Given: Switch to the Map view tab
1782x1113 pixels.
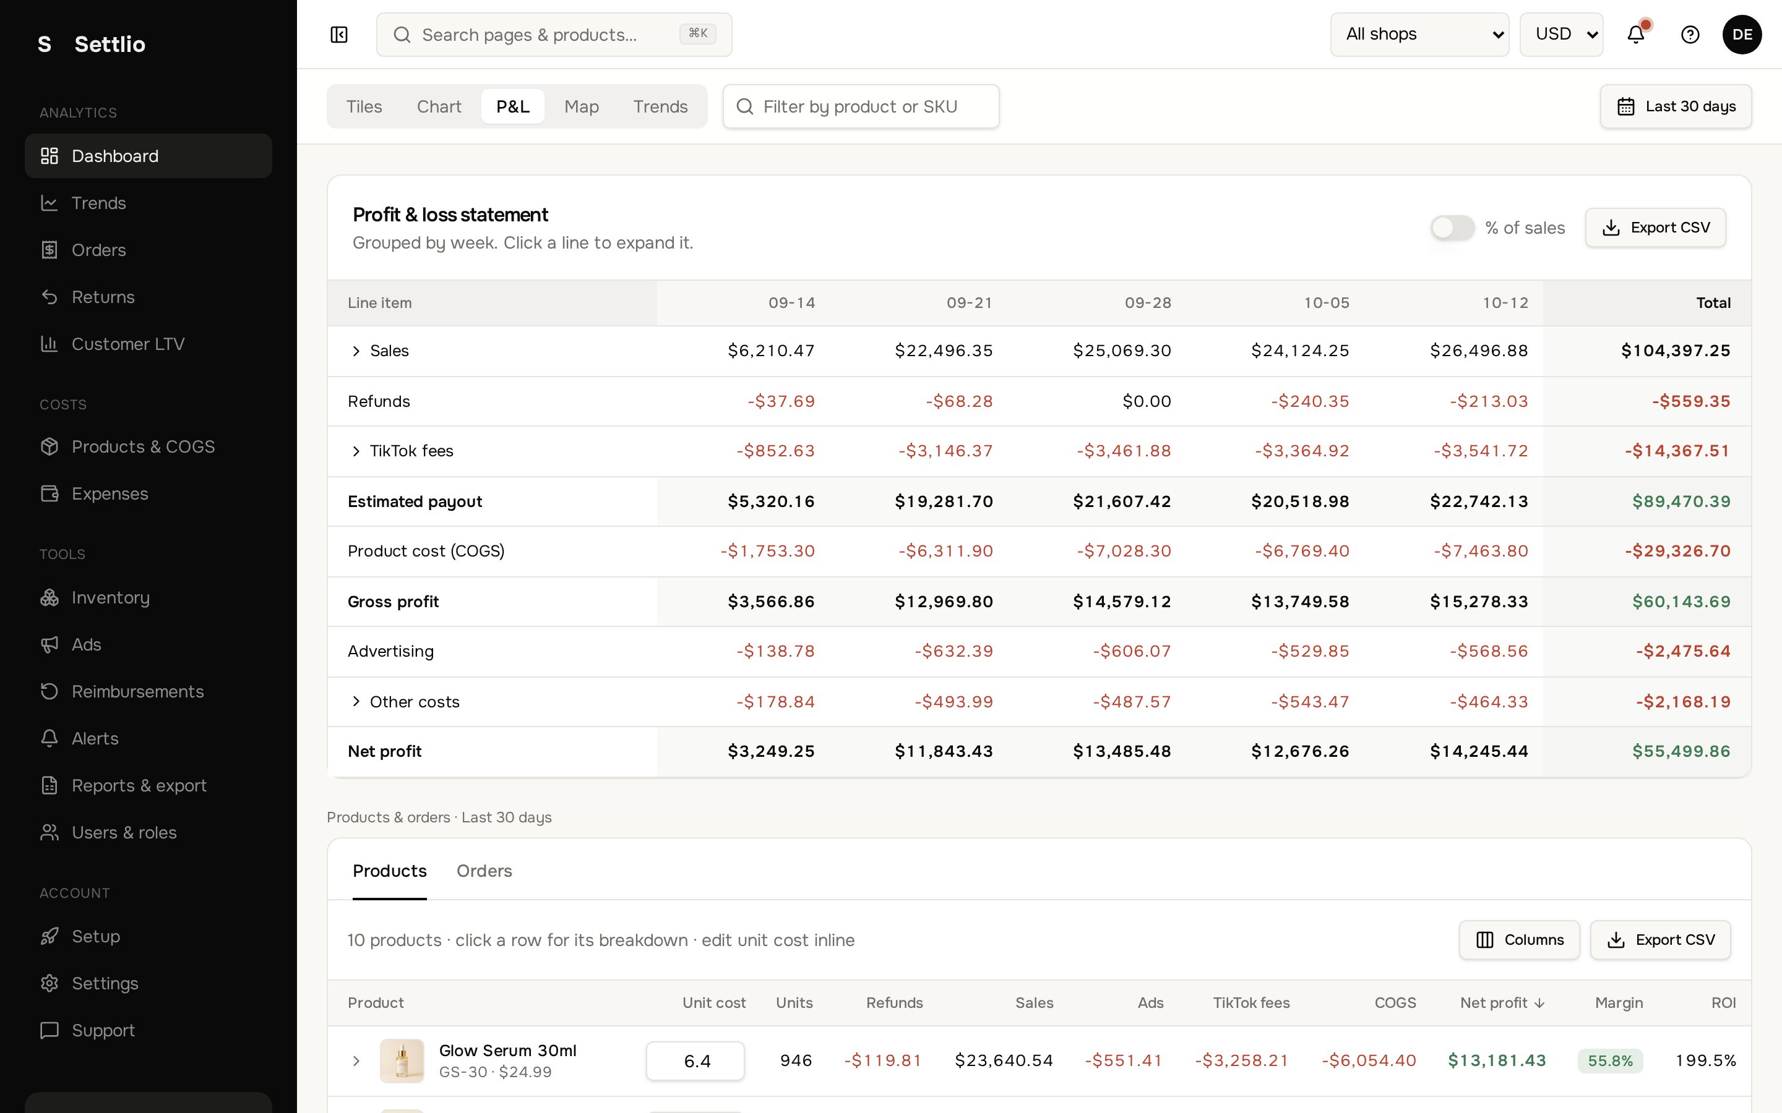Looking at the screenshot, I should click(x=581, y=107).
